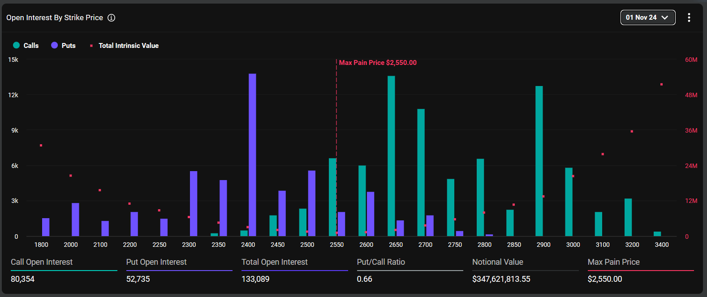Click the red Total Intrinsic Value marker
Image resolution: width=707 pixels, height=297 pixels.
[x=91, y=46]
